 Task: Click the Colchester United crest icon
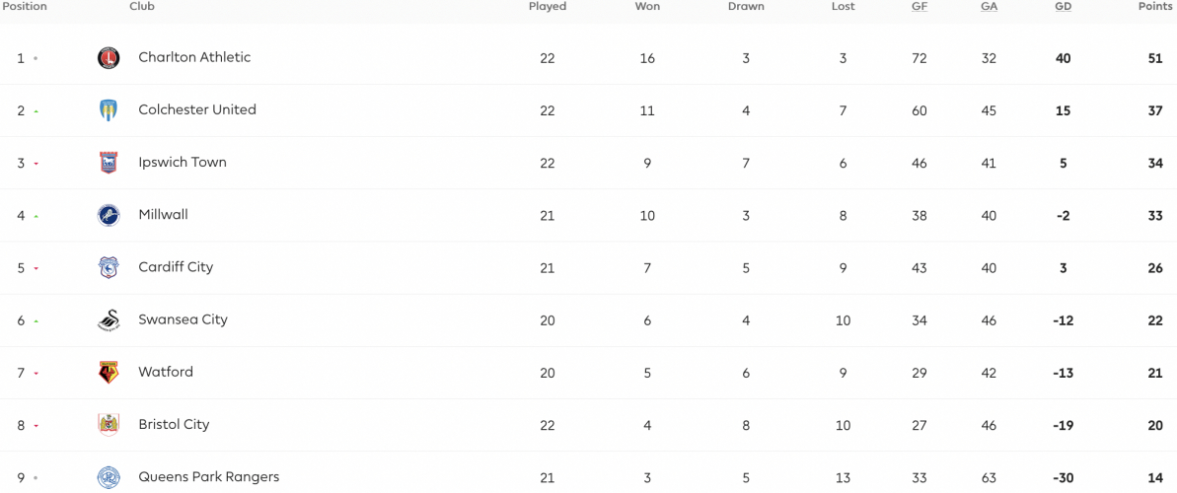[x=109, y=110]
